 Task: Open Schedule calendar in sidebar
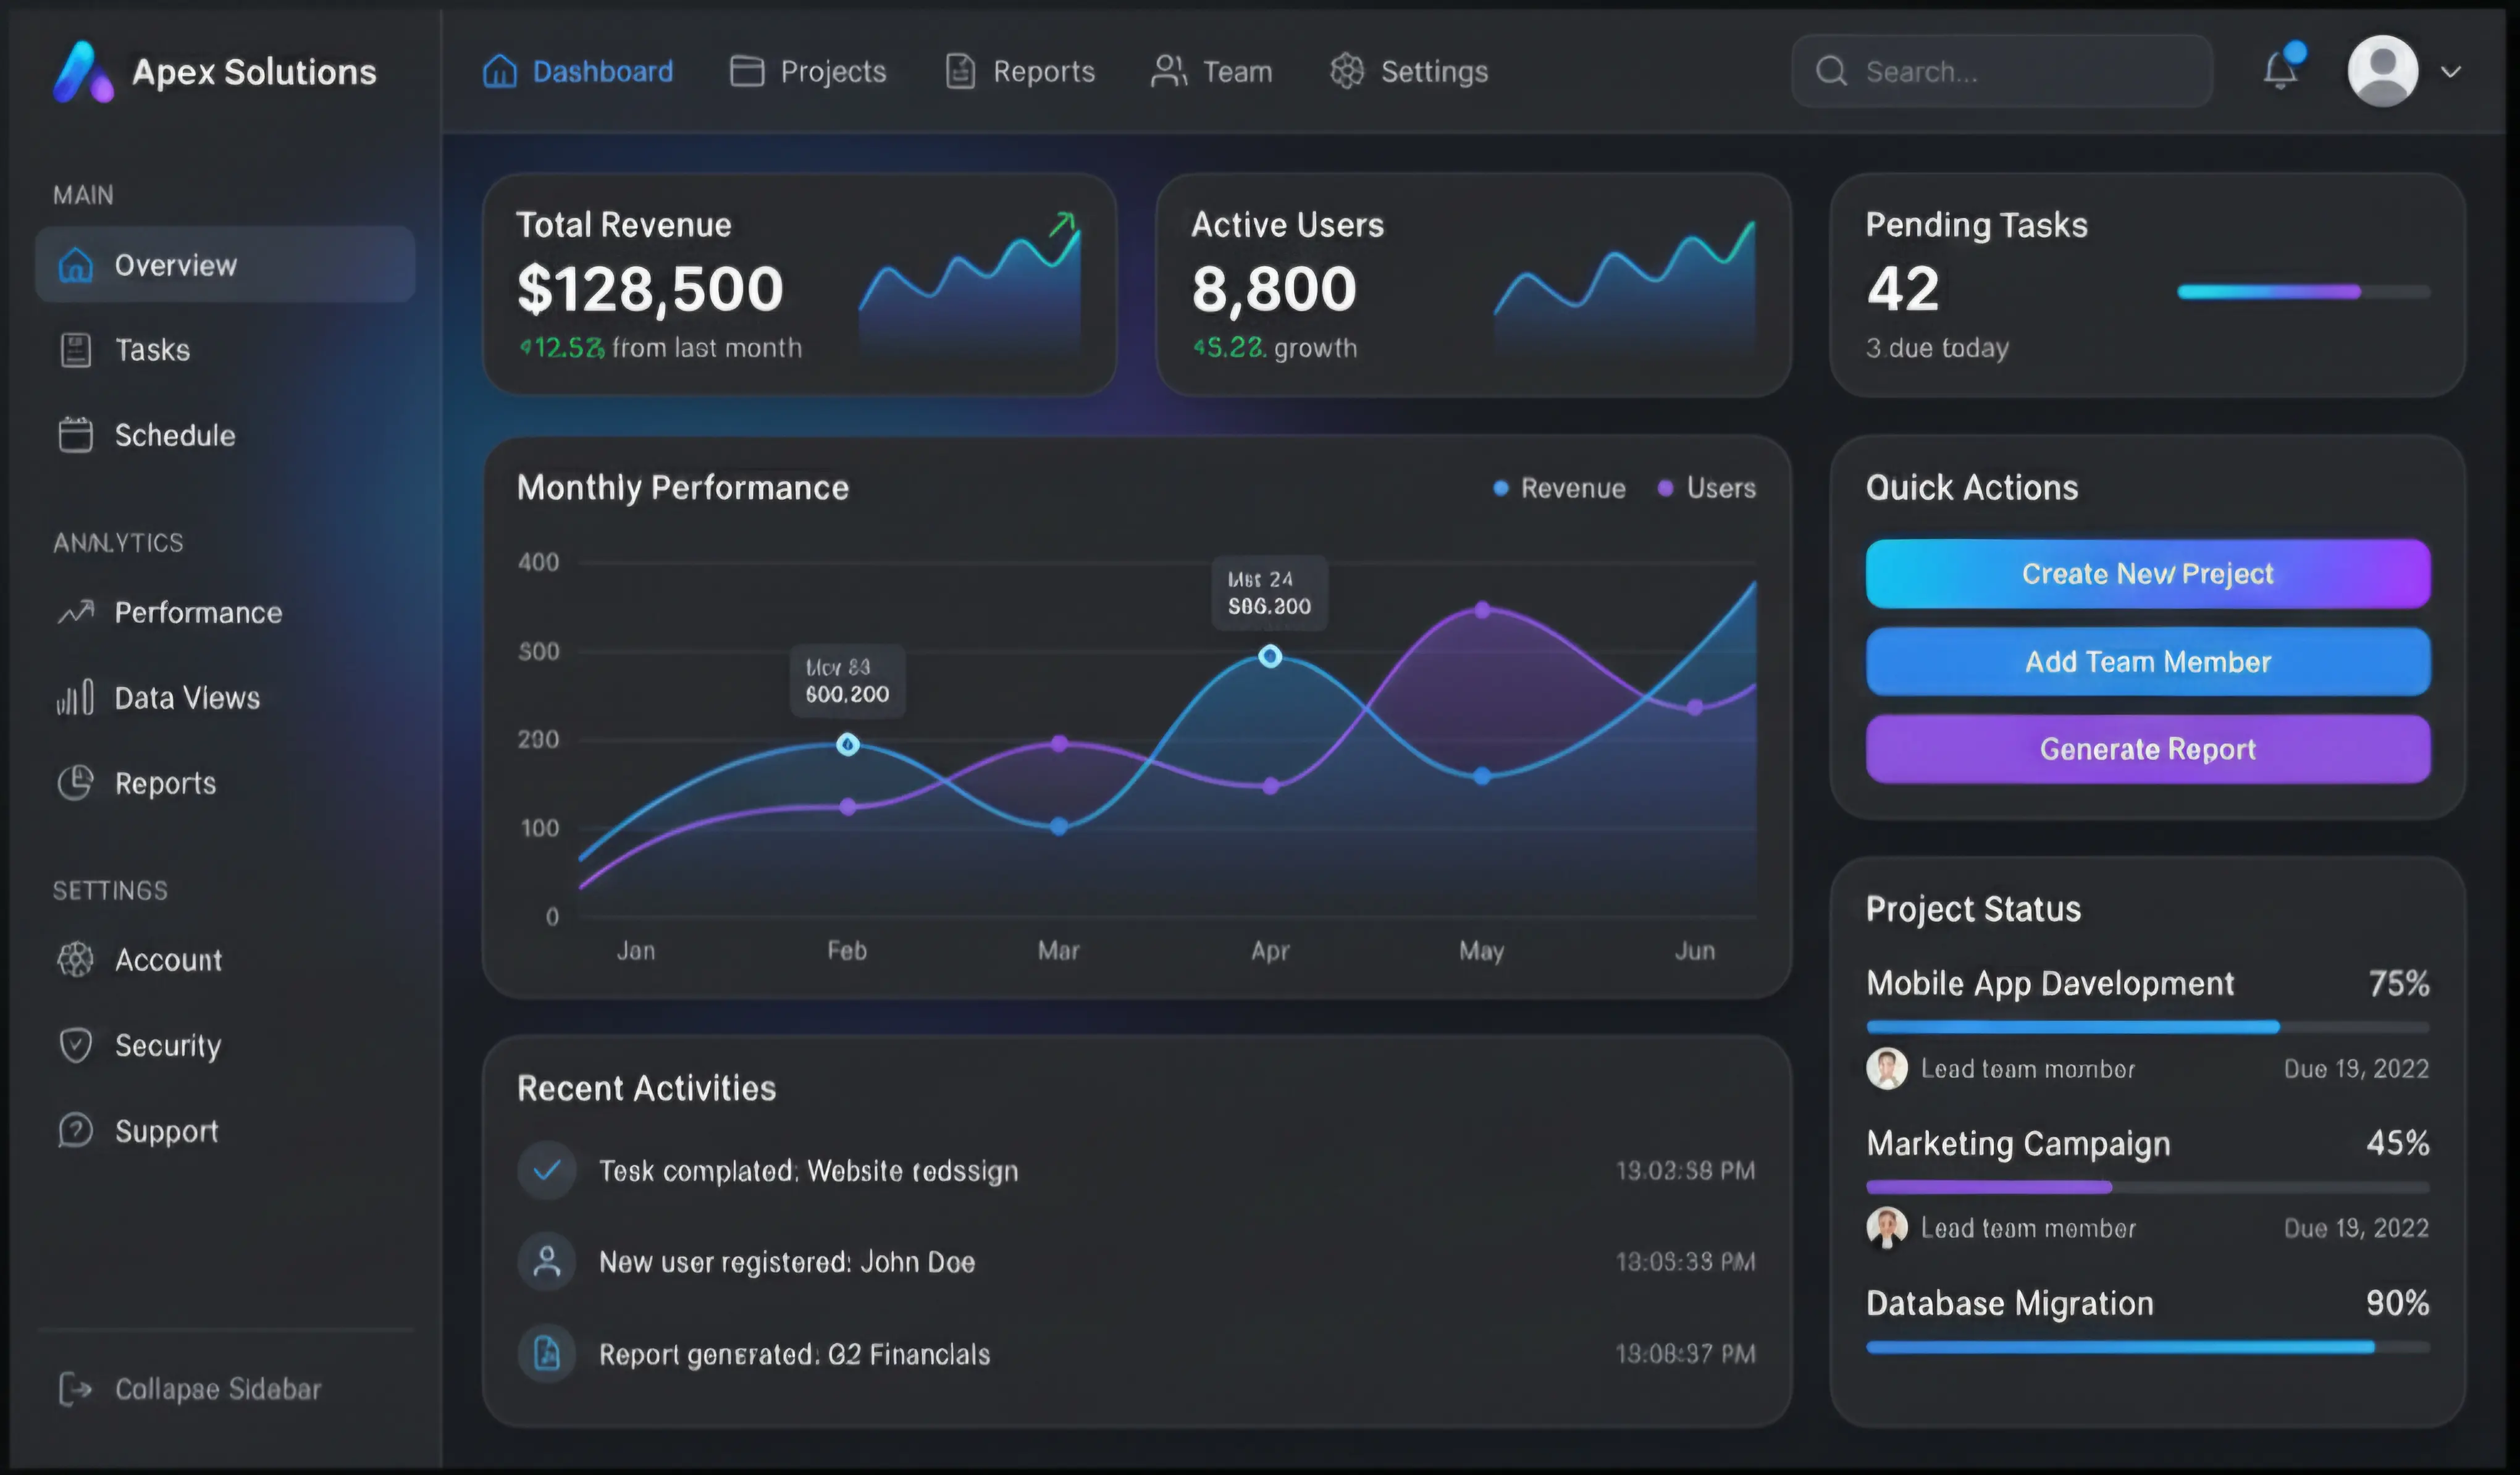pos(174,435)
